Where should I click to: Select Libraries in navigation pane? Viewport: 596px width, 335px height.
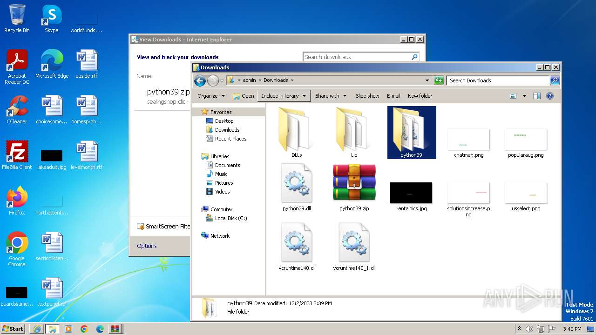point(219,156)
